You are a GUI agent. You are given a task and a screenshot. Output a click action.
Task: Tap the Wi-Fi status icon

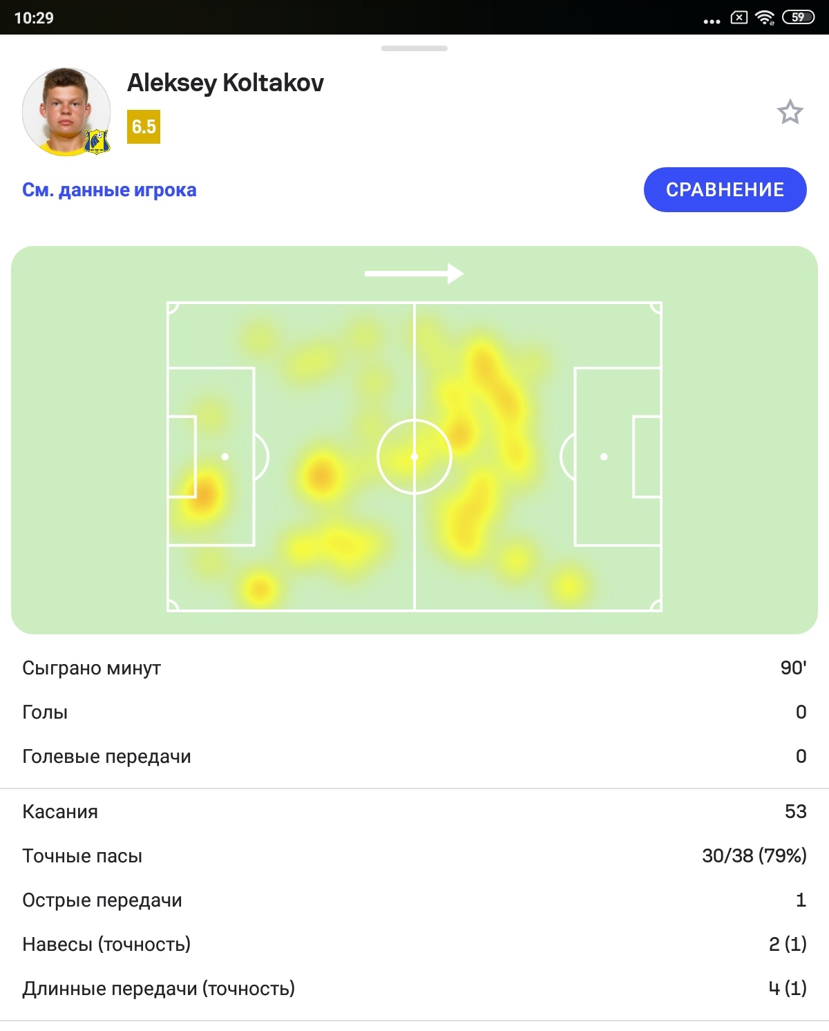click(x=765, y=17)
